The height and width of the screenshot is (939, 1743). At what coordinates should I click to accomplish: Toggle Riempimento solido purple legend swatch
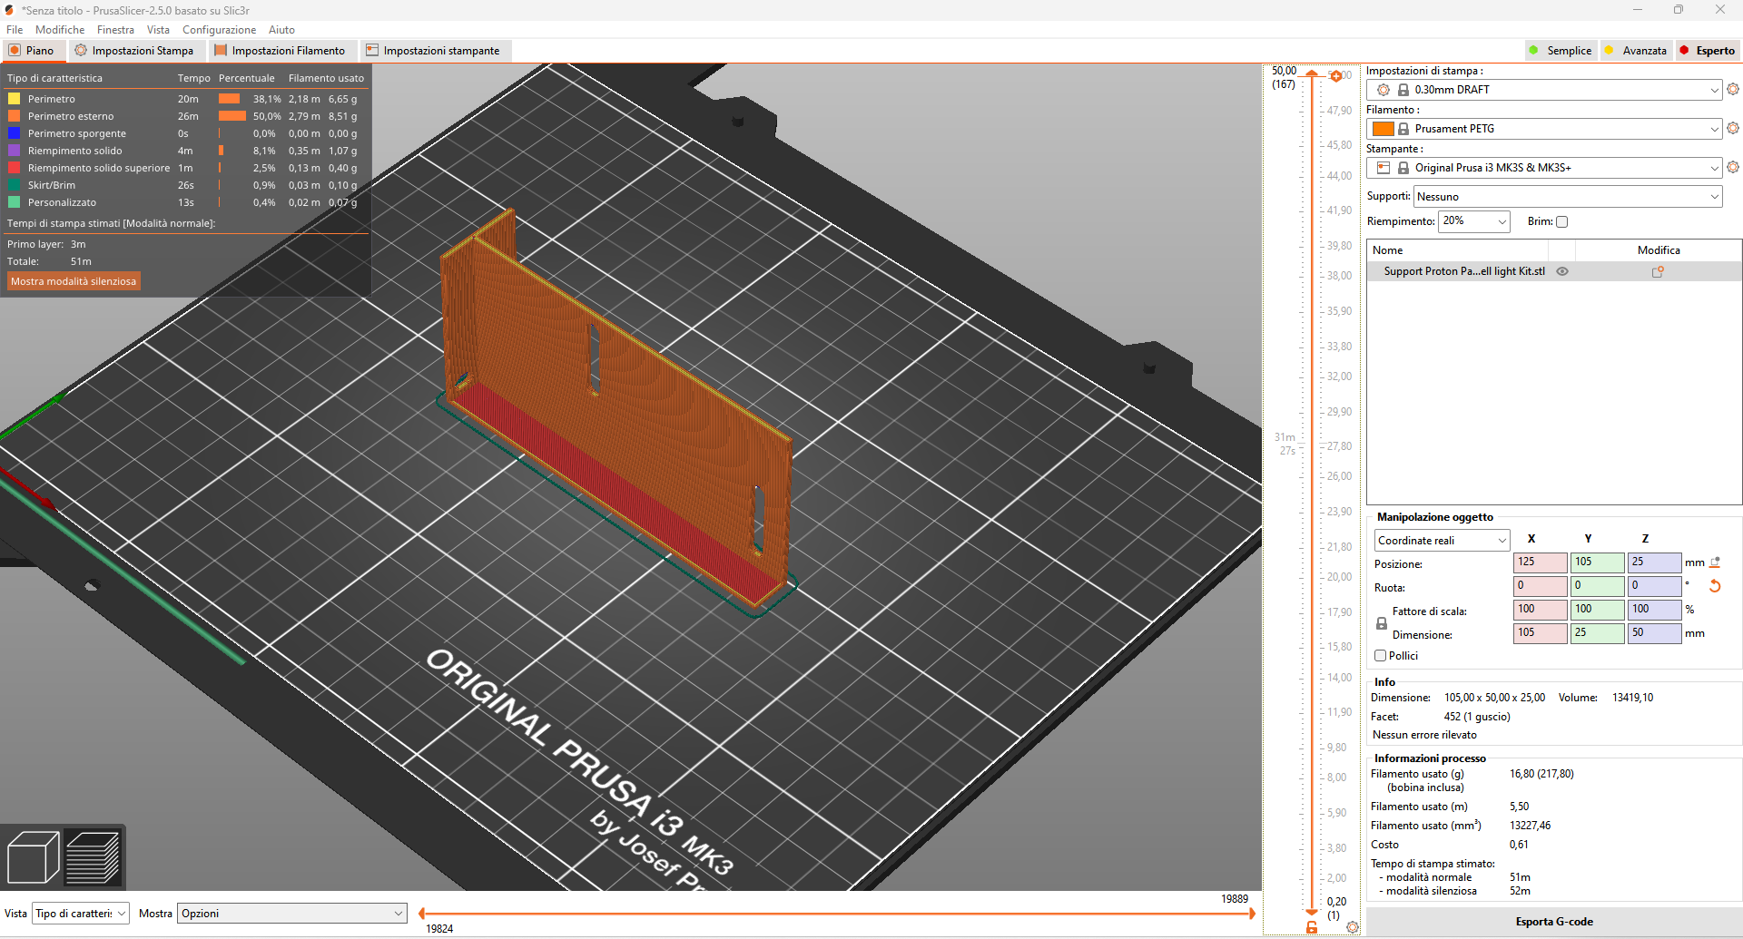14,151
